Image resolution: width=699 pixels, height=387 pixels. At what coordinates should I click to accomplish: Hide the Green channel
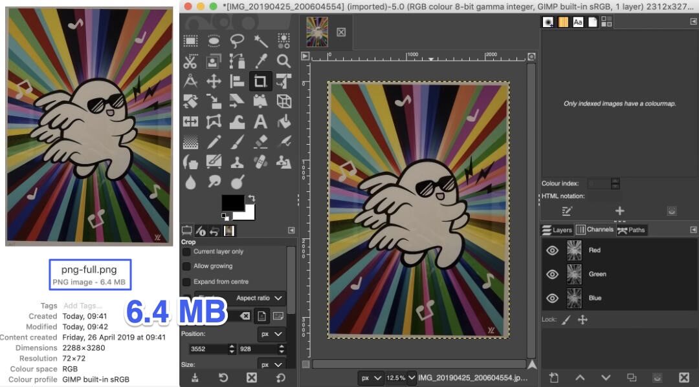[552, 274]
